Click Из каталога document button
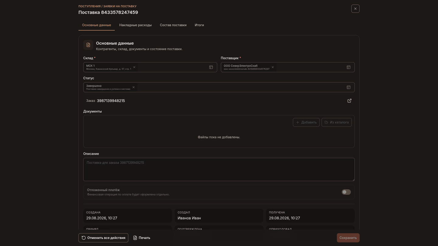438x246 pixels. pyautogui.click(x=336, y=122)
